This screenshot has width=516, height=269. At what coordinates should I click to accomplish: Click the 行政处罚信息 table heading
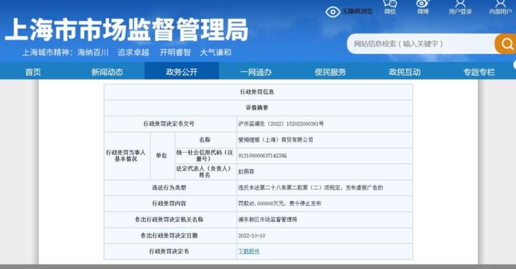tap(257, 92)
